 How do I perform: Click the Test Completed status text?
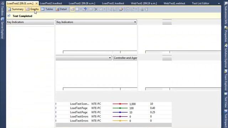(22, 16)
